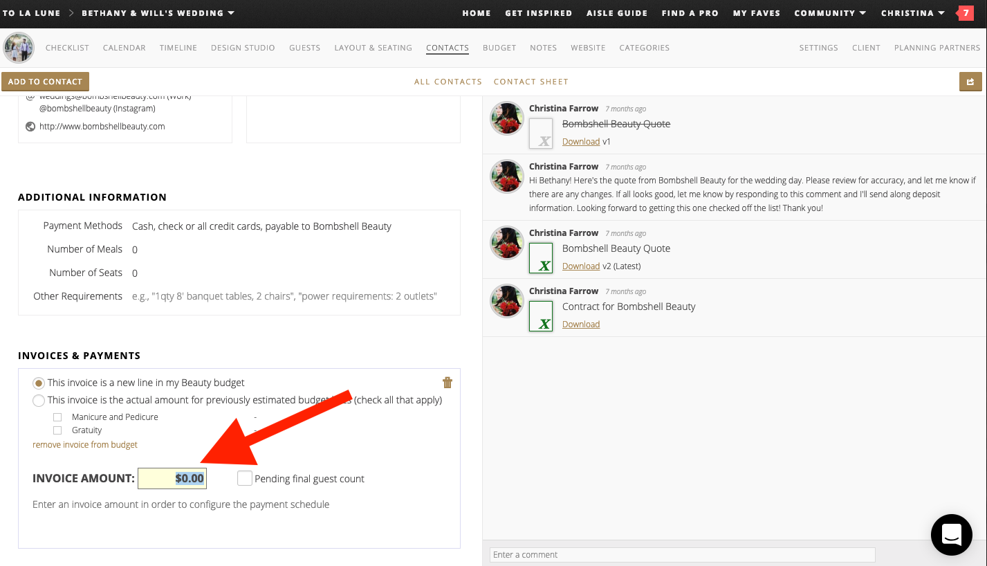Screen dimensions: 987x566
Task: Toggle Pending final guest count checkbox
Action: 245,478
